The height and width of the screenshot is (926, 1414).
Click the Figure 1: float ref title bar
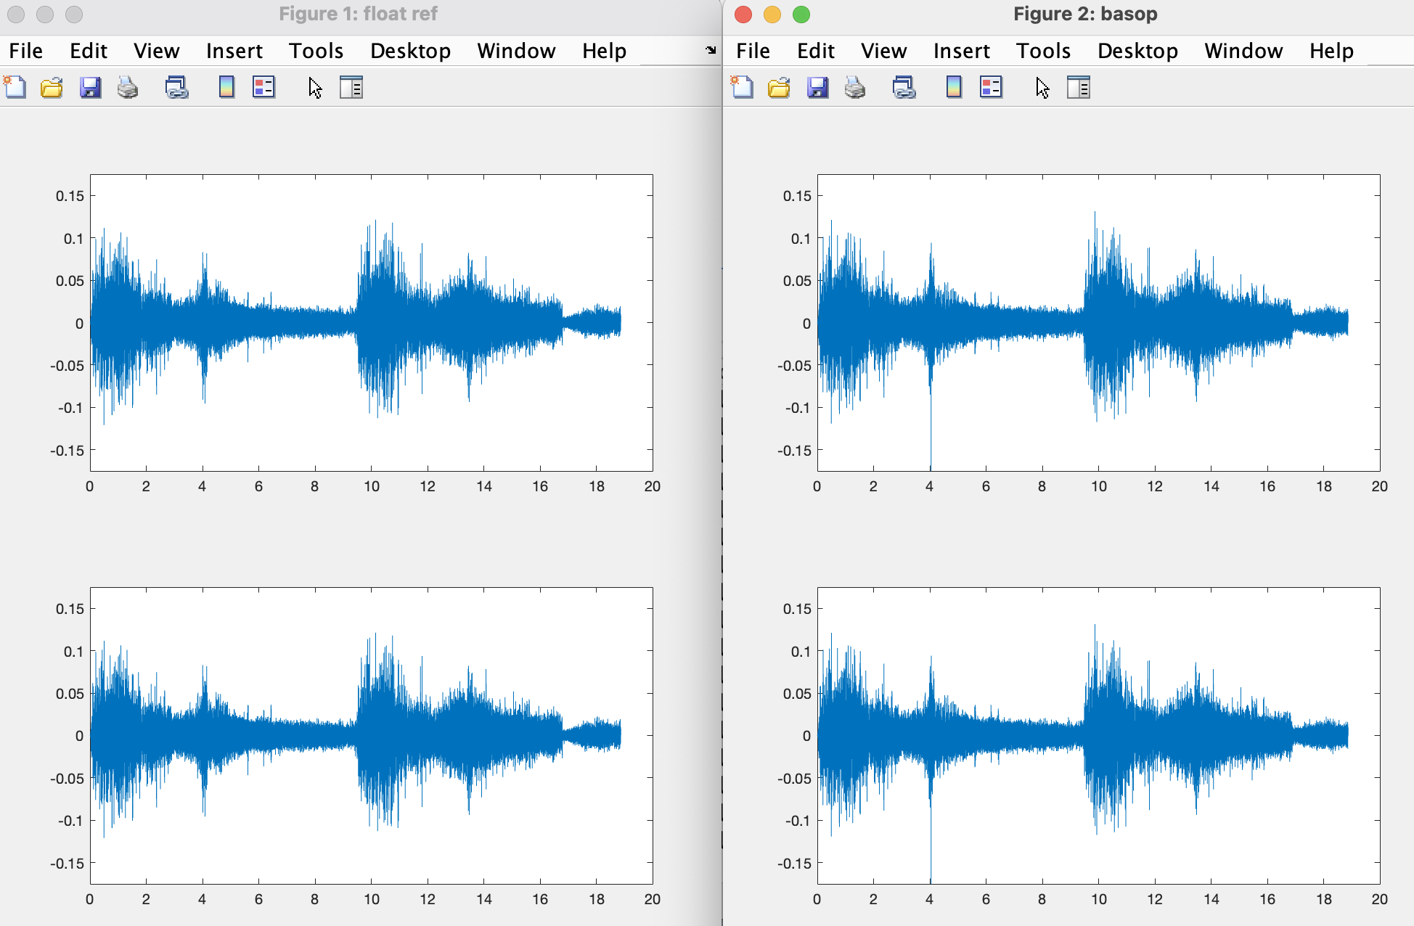tap(358, 15)
